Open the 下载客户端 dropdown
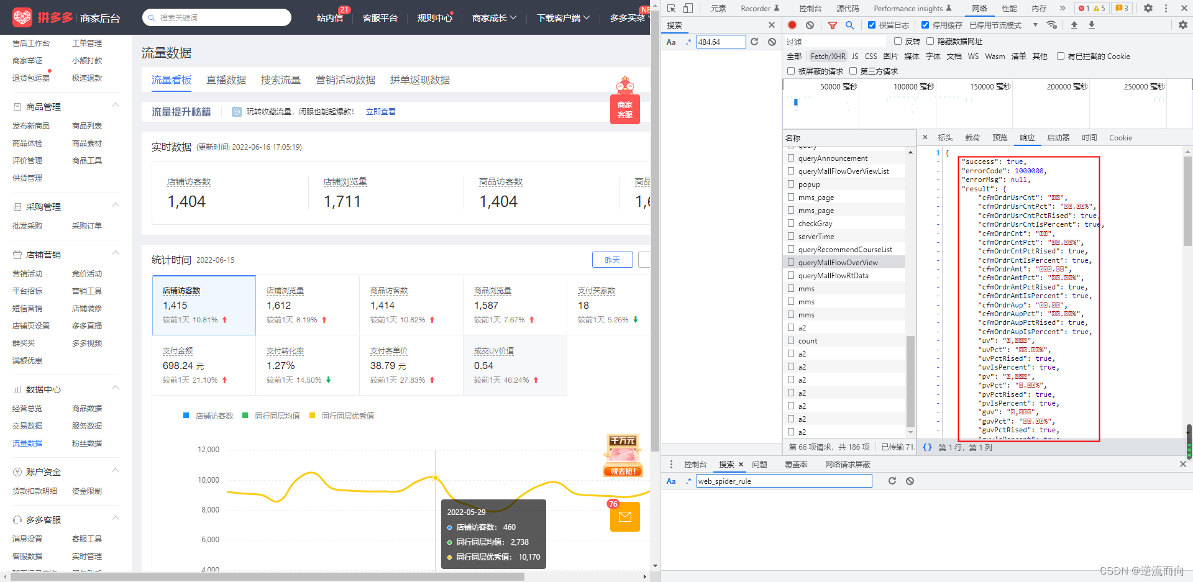Viewport: 1193px width, 582px height. tap(563, 18)
